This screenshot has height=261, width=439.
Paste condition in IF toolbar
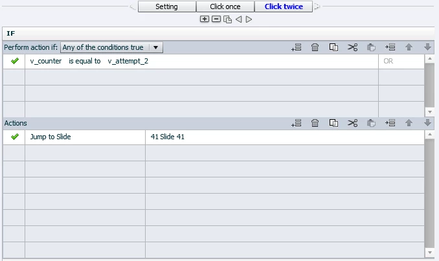coord(371,47)
